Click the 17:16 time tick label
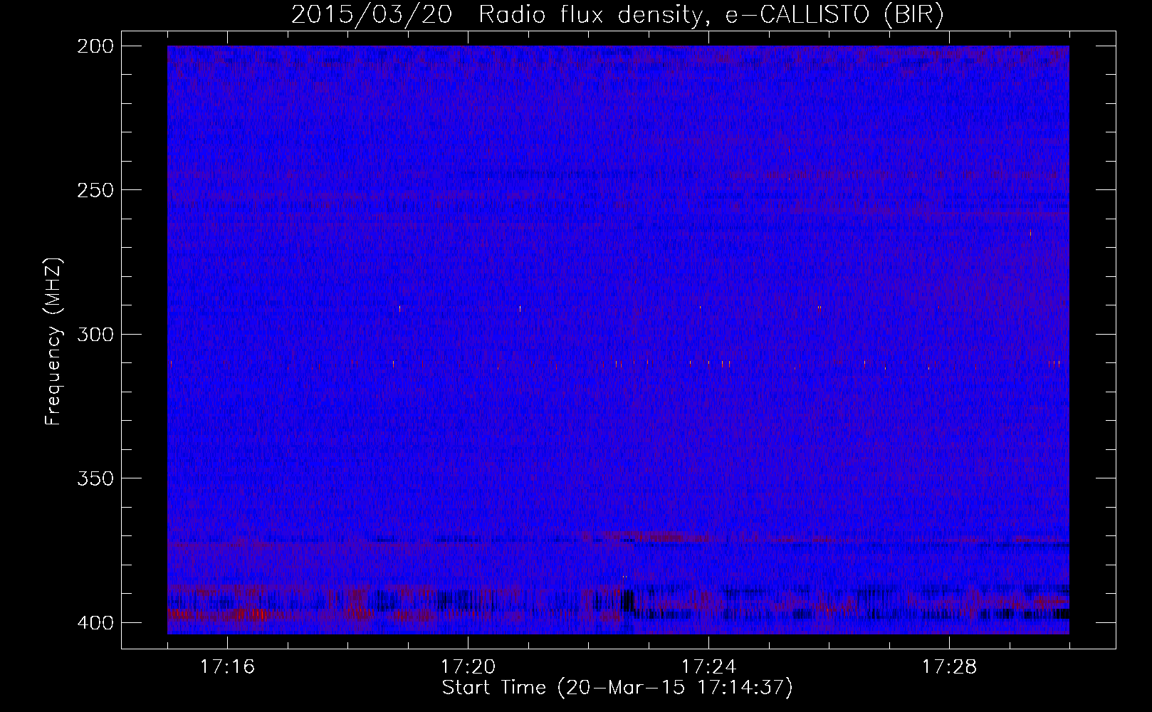The image size is (1152, 712). coord(227,667)
